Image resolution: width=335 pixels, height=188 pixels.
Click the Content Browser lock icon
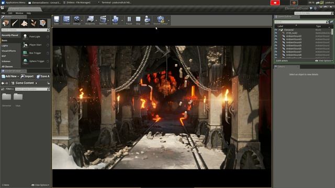click(x=49, y=83)
